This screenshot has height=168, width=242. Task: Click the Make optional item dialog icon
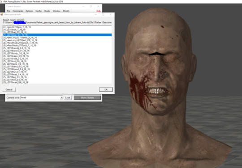pos(2,14)
